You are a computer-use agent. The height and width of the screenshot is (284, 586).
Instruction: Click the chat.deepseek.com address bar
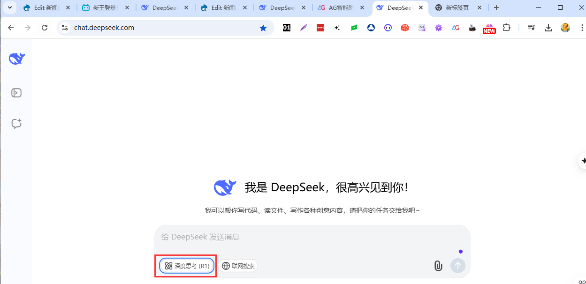coord(165,28)
